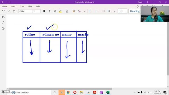Toggle Bold formatting
Screen dimensions: 169x95
(x=44, y=11)
